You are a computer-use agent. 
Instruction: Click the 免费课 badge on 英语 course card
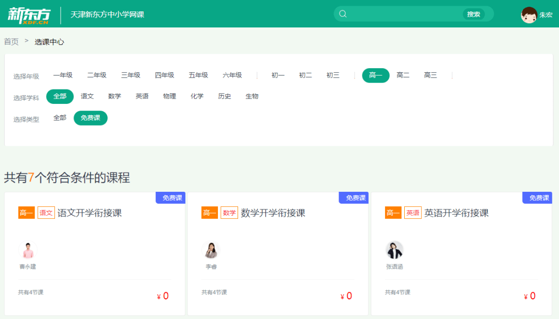click(x=538, y=198)
